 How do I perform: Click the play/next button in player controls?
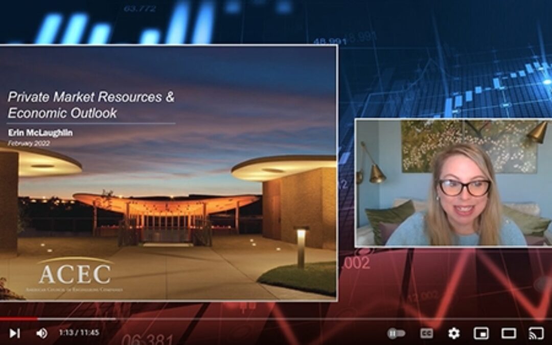point(15,333)
